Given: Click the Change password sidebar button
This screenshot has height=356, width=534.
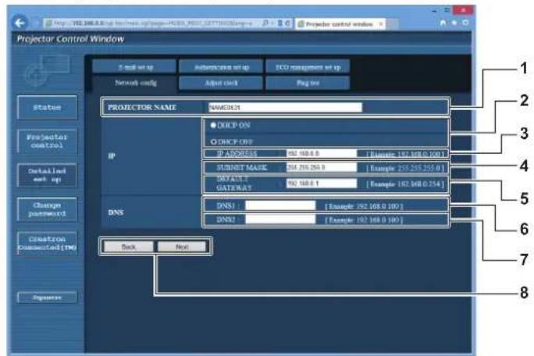Looking at the screenshot, I should [x=47, y=209].
